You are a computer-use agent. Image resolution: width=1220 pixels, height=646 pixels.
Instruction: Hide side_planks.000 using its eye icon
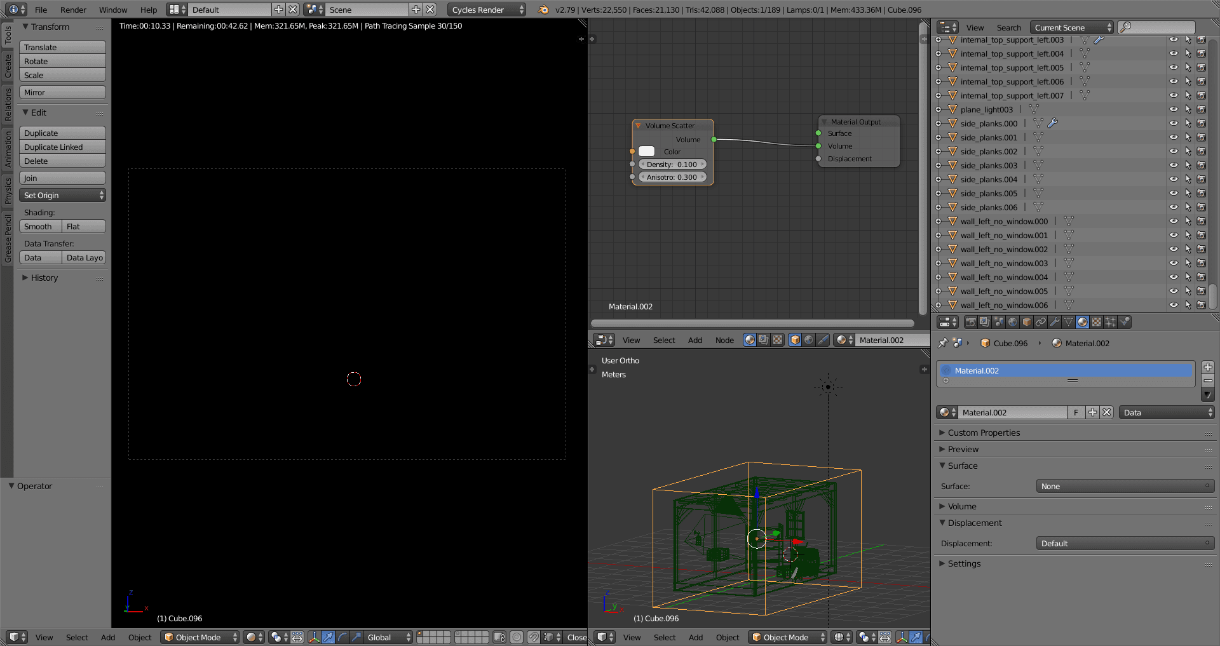(x=1173, y=123)
